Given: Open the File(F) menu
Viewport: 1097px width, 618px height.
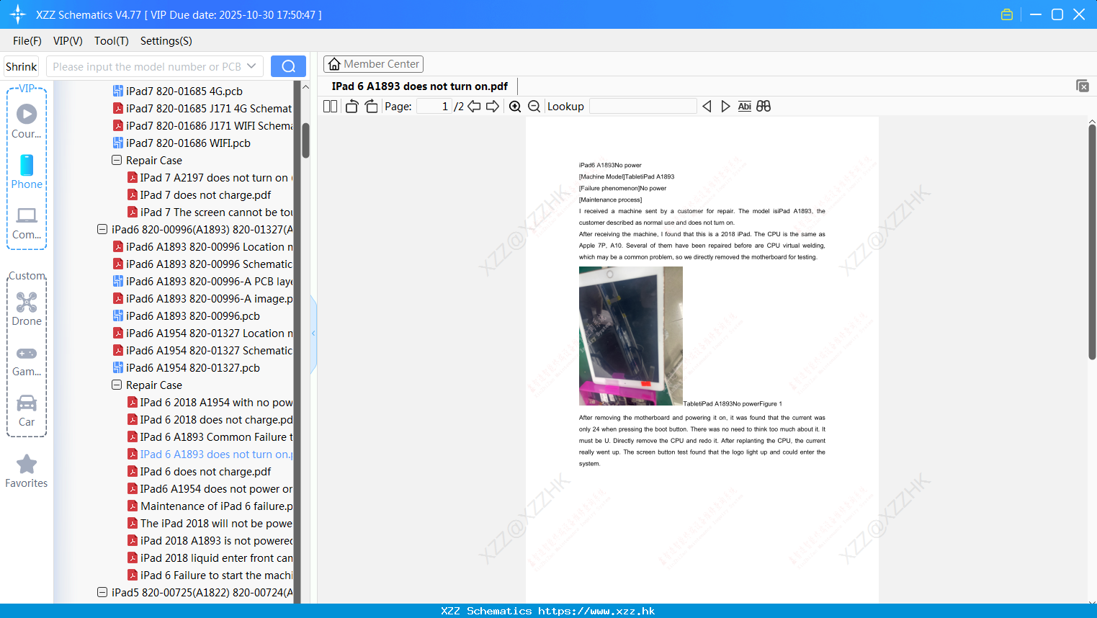Looking at the screenshot, I should tap(27, 41).
